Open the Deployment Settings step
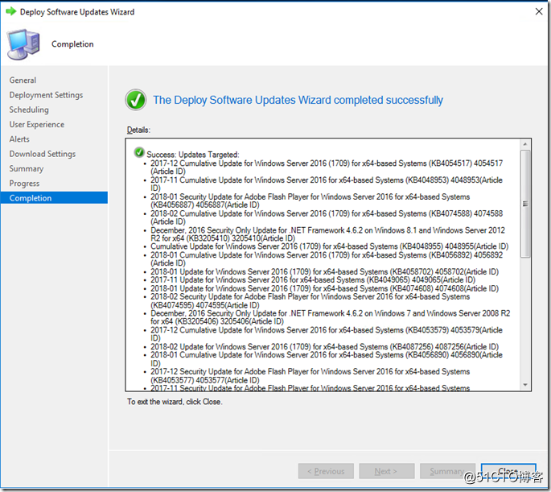Screen dimensions: 551x492 (x=46, y=95)
